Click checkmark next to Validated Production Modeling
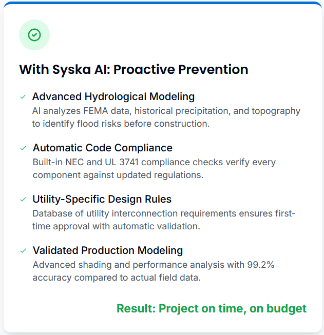Screen dimensions: 324x335 tap(23, 250)
